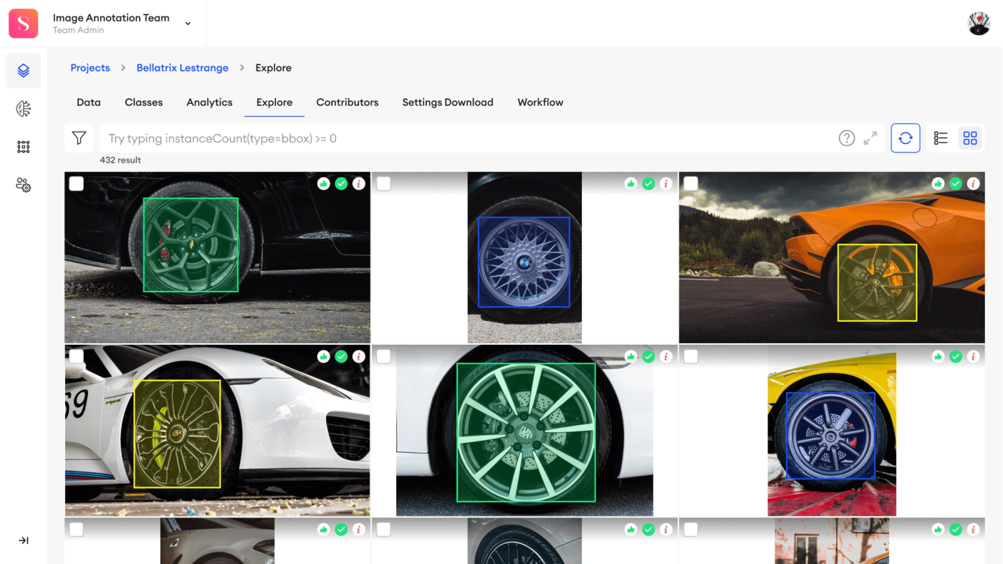This screenshot has height=564, width=1003.
Task: Open the orange Lamborghini thumbnail
Action: [832, 257]
